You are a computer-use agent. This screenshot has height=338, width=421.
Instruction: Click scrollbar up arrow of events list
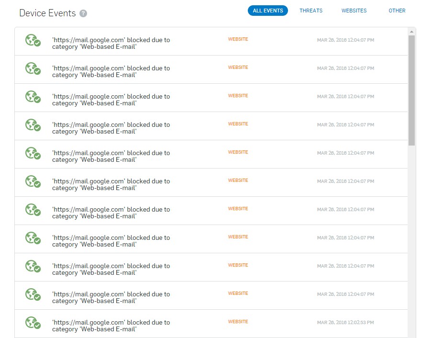[411, 32]
